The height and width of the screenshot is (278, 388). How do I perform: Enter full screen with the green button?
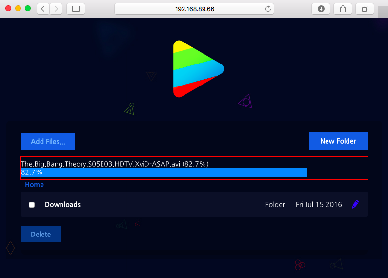[28, 8]
